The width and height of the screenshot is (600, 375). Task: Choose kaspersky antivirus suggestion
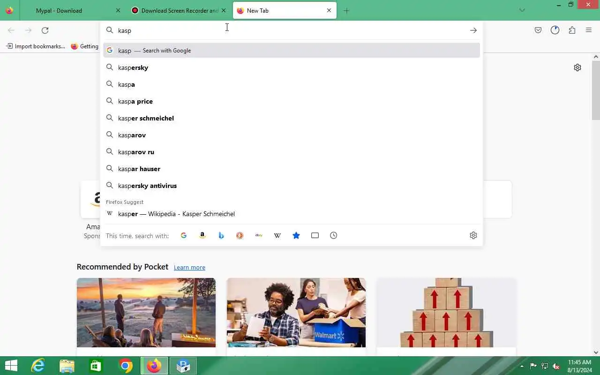click(292, 186)
